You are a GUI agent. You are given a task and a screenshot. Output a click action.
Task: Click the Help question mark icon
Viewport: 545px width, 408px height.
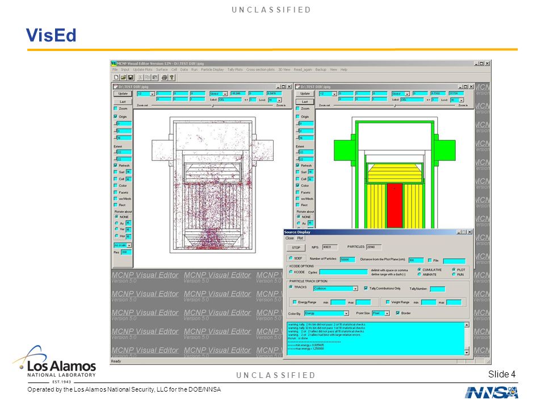click(x=171, y=78)
